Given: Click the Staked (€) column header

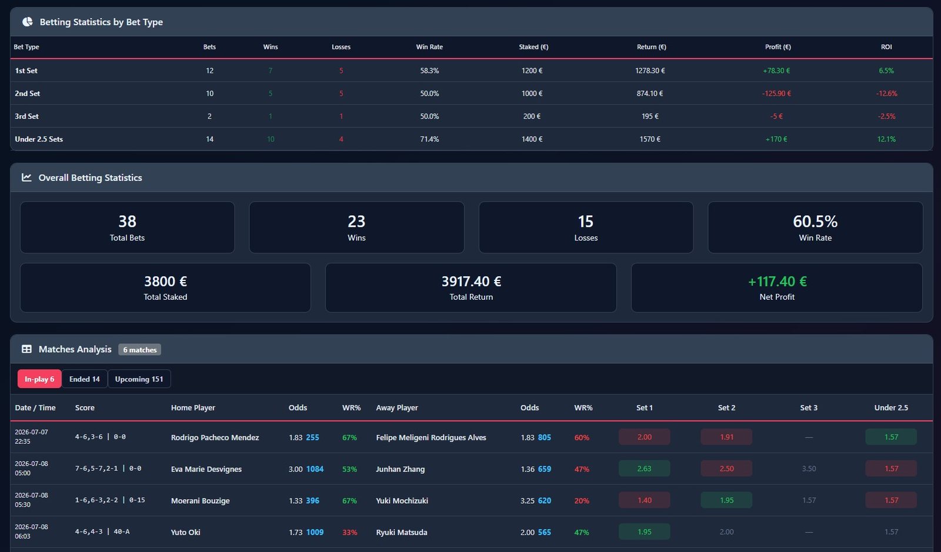Looking at the screenshot, I should pos(533,47).
